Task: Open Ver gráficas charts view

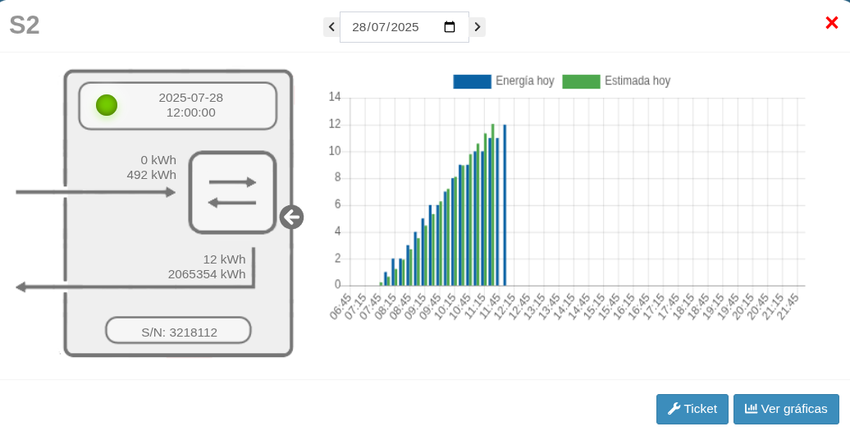Action: point(786,409)
